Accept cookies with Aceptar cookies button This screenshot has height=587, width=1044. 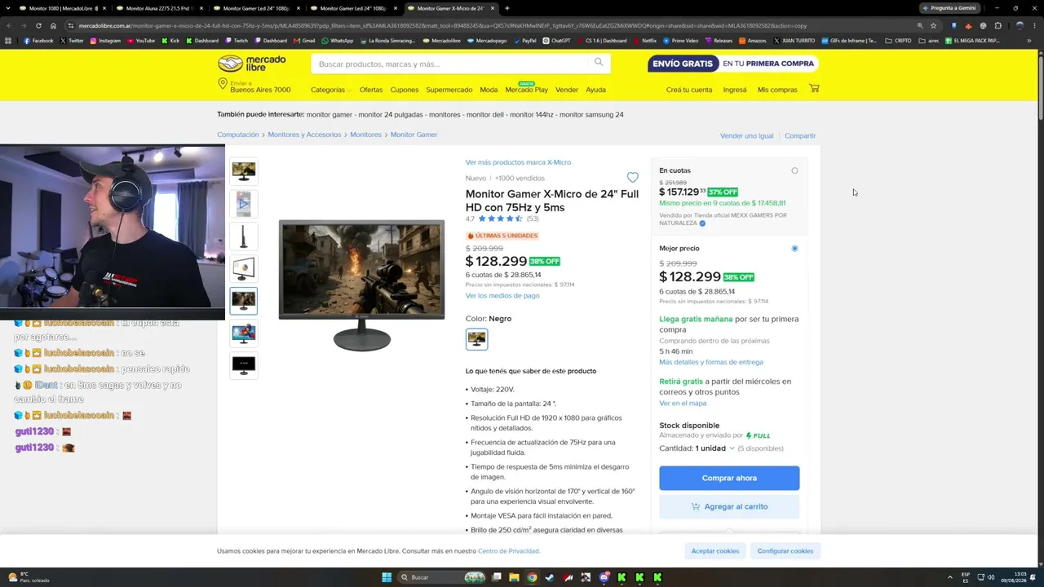(715, 551)
